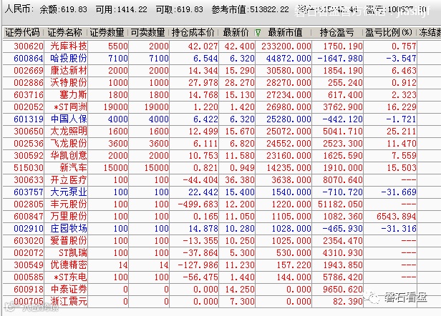The image size is (441, 316).
Task: Click sellable quantity 3600 for 飞龙股份
Action: click(x=159, y=143)
